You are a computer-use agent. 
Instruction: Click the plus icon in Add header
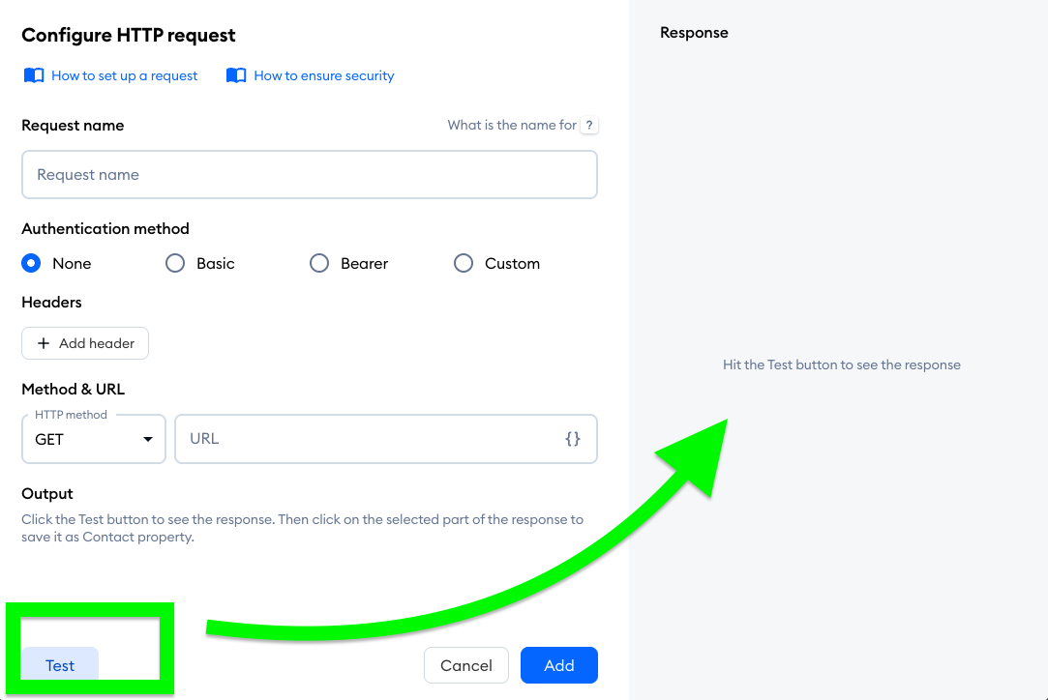pos(44,343)
